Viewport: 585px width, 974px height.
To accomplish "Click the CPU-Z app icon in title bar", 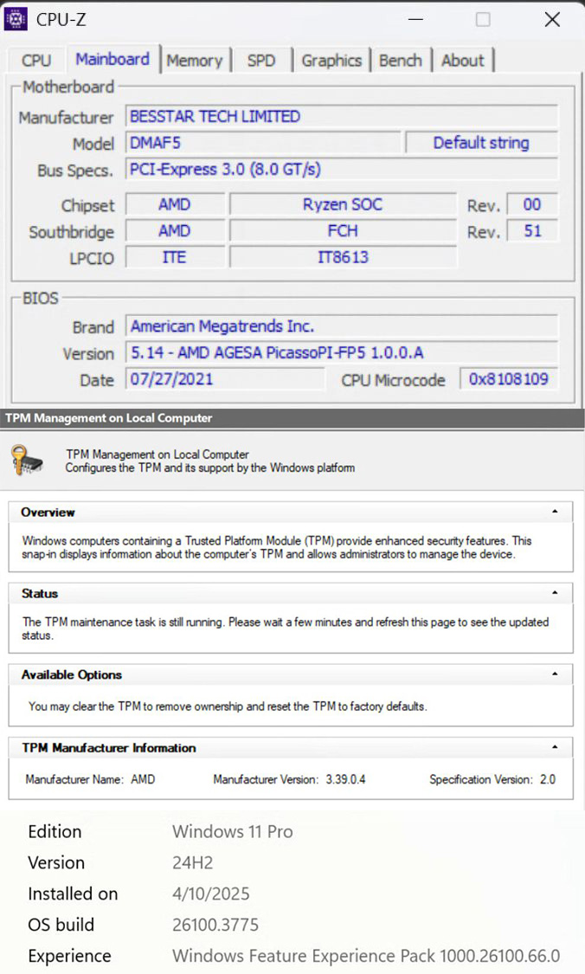I will coord(16,19).
